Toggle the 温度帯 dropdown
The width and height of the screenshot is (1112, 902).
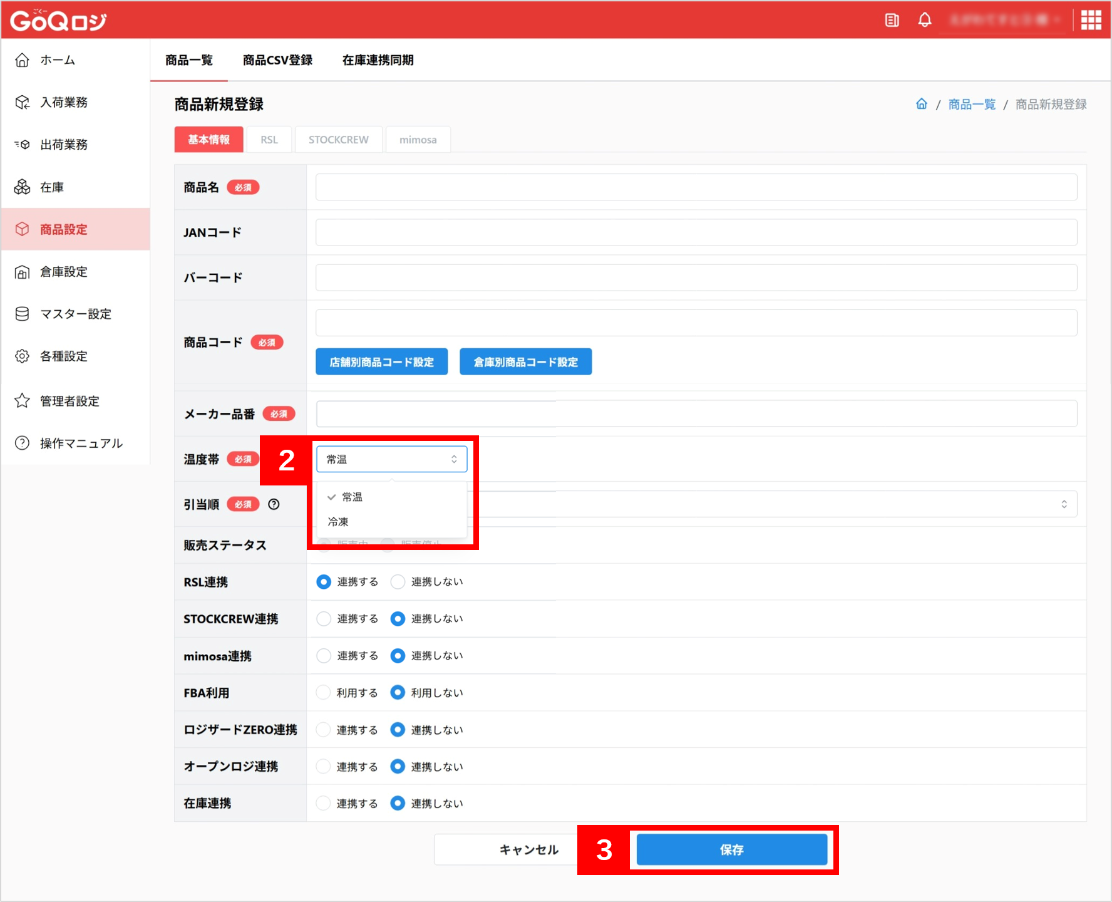tap(392, 459)
